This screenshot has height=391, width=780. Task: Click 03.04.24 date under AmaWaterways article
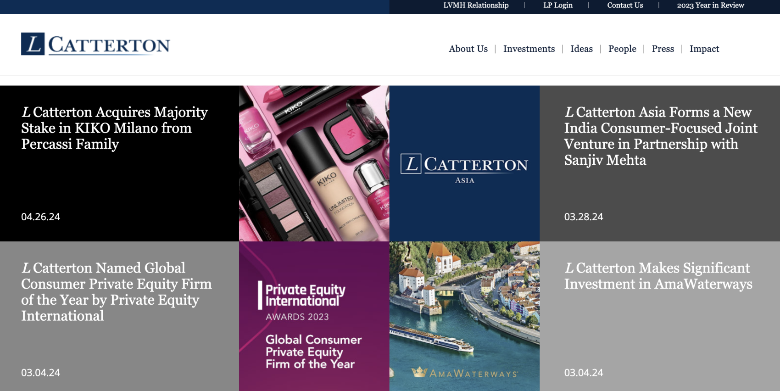point(584,373)
